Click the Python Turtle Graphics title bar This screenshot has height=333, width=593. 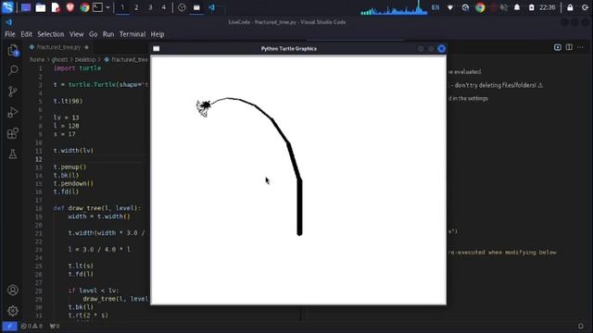pyautogui.click(x=289, y=49)
